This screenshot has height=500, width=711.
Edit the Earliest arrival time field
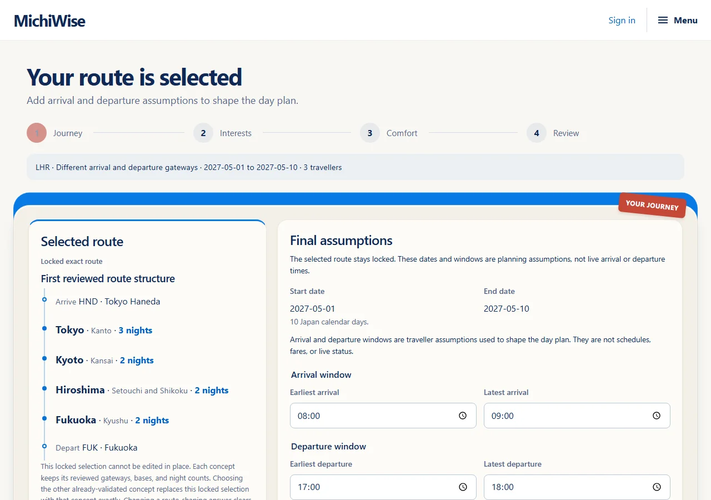tap(383, 416)
